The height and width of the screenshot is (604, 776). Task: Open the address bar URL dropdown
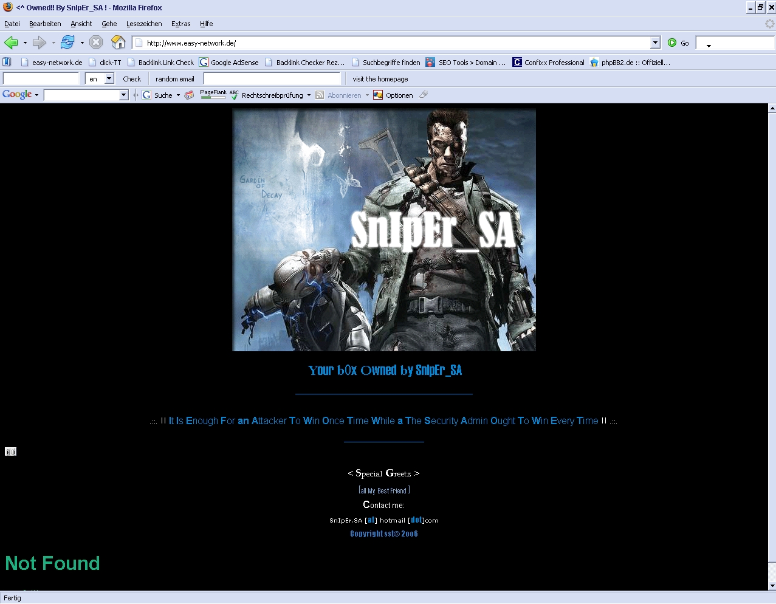(655, 43)
